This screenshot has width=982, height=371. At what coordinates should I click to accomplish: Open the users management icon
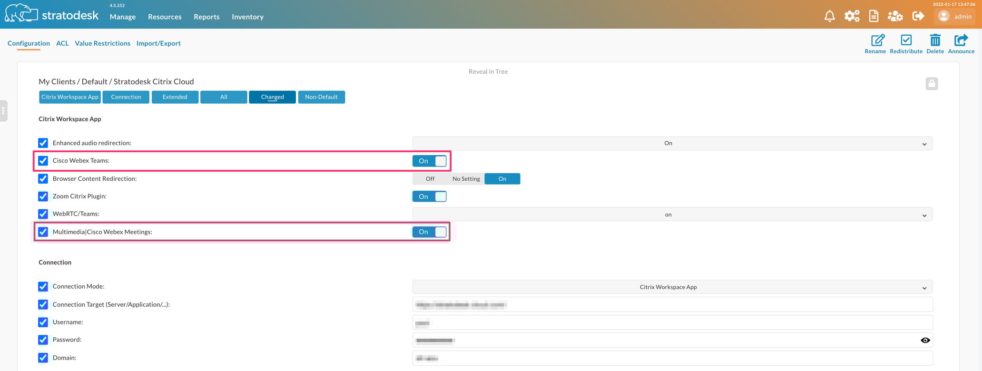click(x=895, y=16)
